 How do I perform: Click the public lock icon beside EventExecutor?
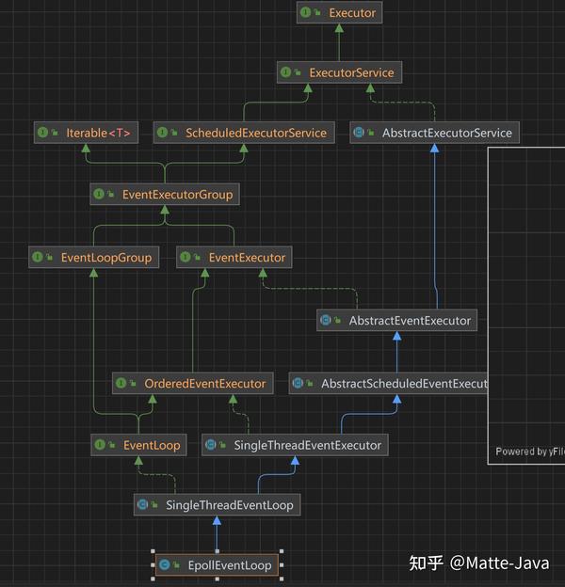pos(197,257)
